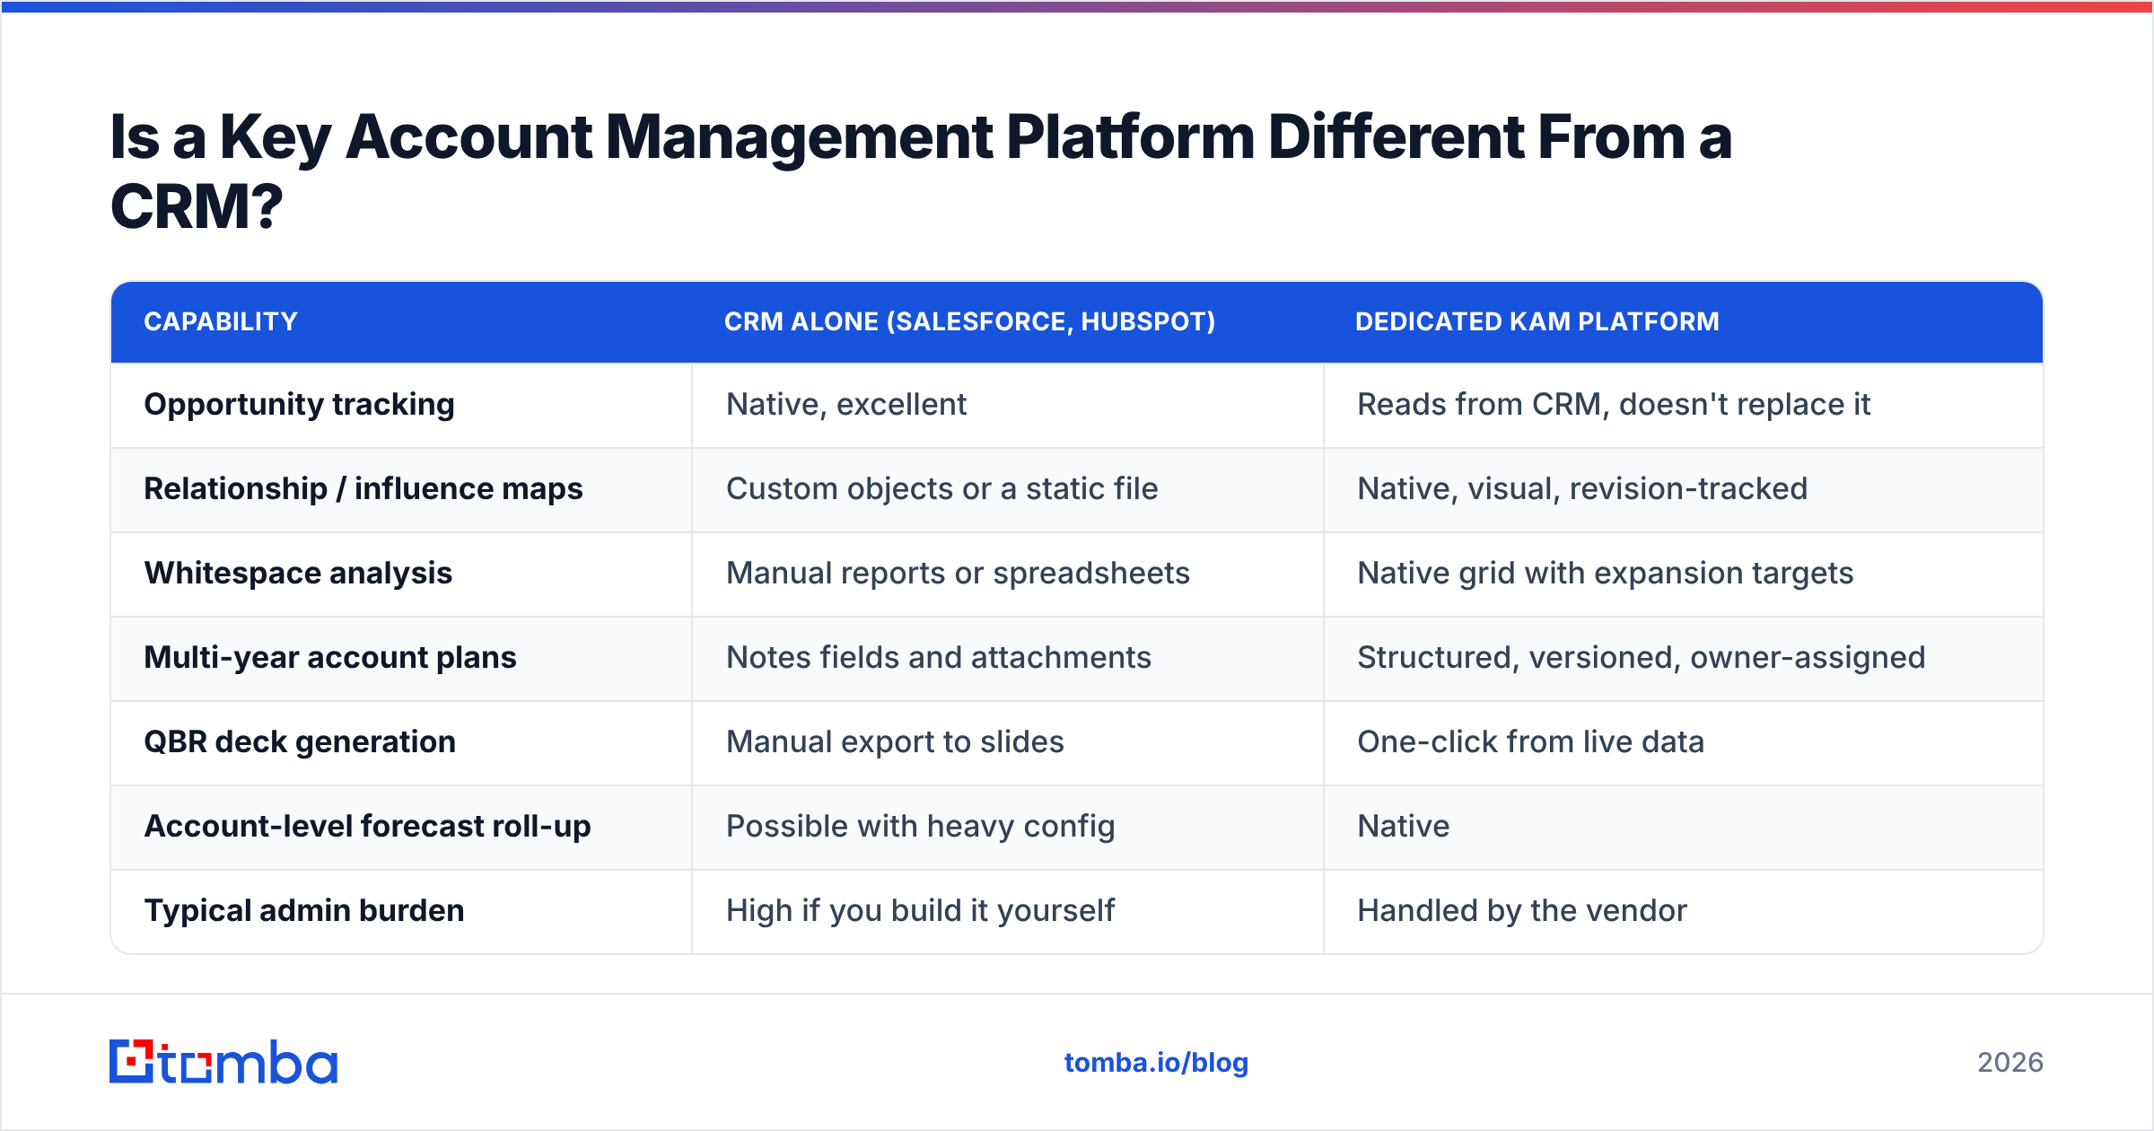Click the CAPABILITY column header
This screenshot has width=2154, height=1131.
(x=221, y=321)
